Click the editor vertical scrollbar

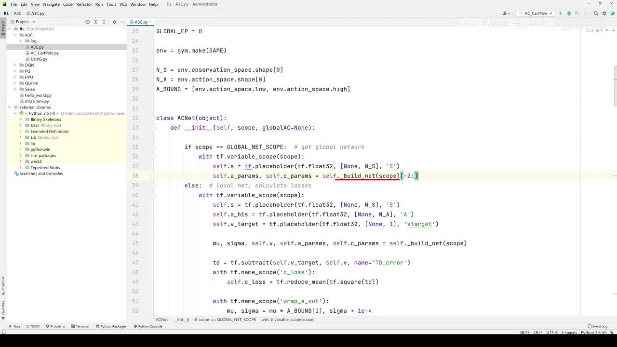(615, 87)
